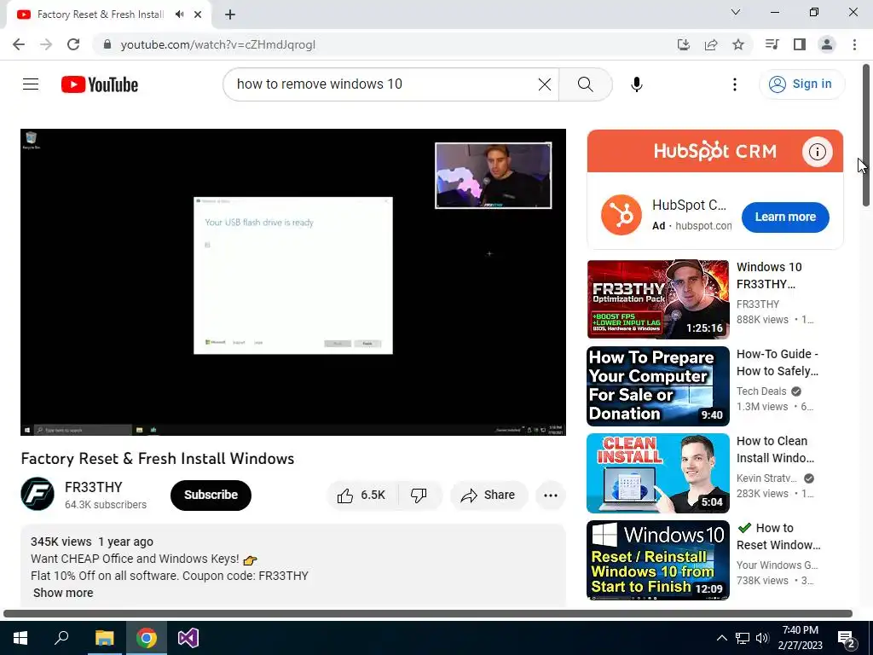The image size is (873, 655).
Task: Open Visual Studio from the taskbar
Action: click(x=188, y=638)
